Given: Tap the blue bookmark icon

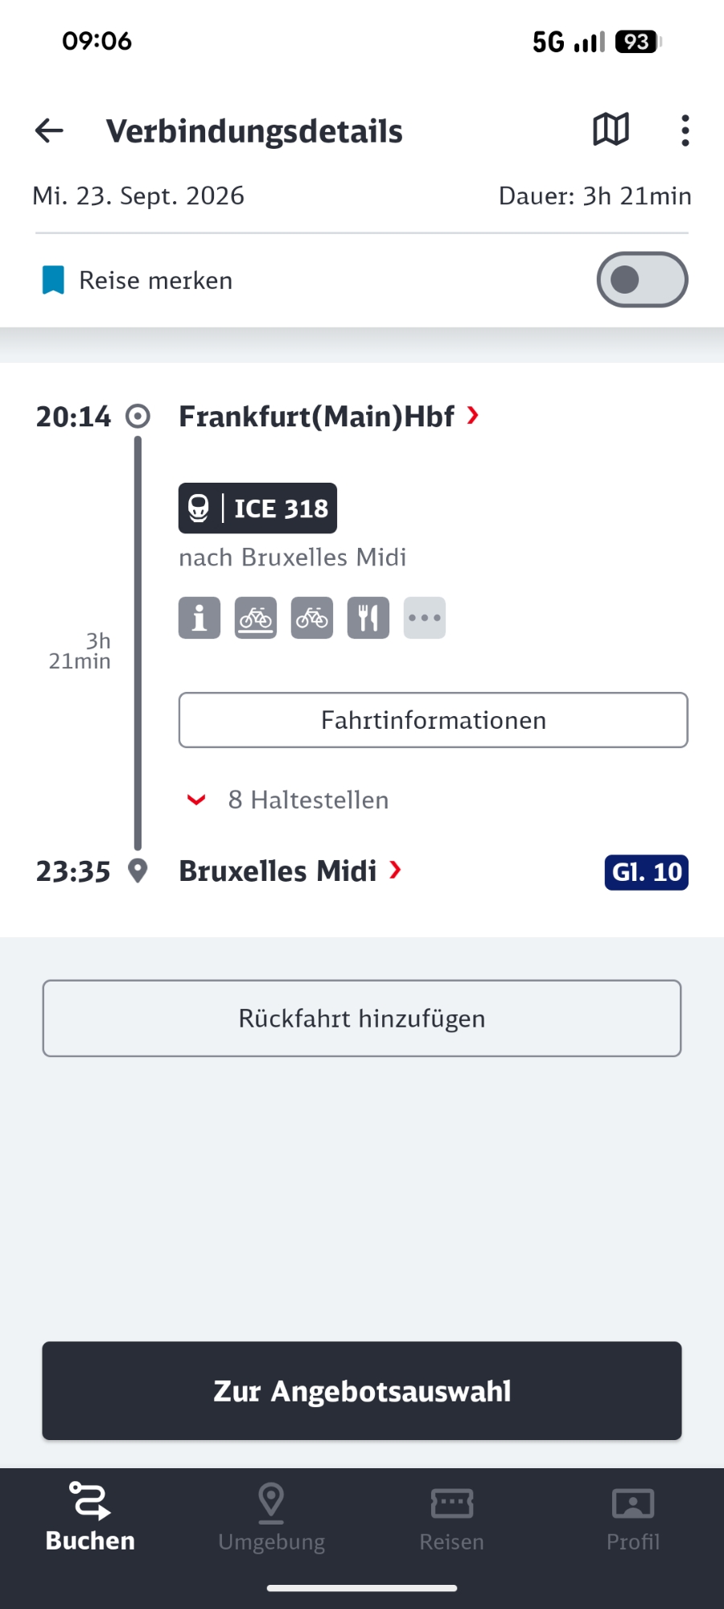Looking at the screenshot, I should (53, 280).
